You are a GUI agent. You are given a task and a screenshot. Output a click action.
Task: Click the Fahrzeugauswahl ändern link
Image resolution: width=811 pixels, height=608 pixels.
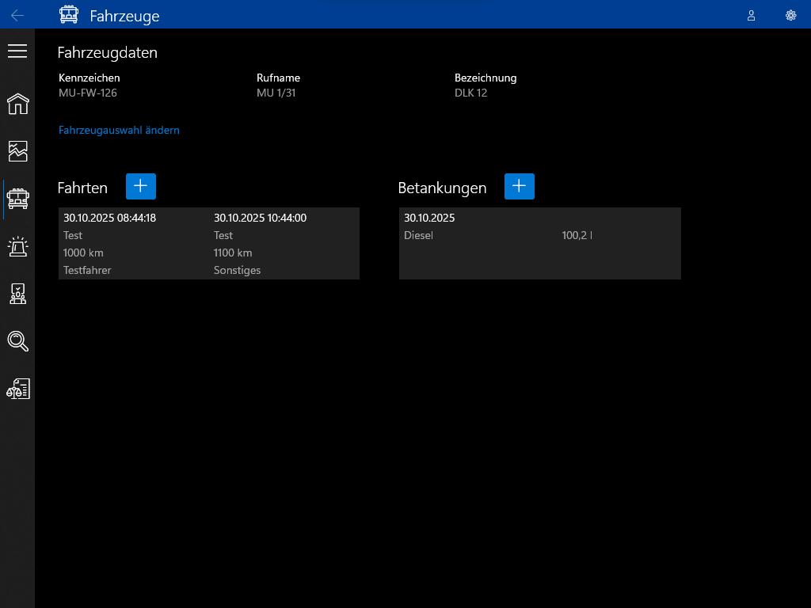pyautogui.click(x=119, y=131)
